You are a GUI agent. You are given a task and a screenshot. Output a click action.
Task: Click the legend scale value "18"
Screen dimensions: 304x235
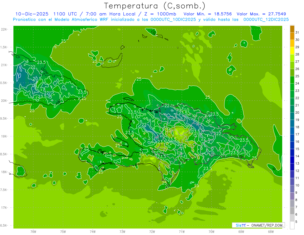click(x=297, y=127)
